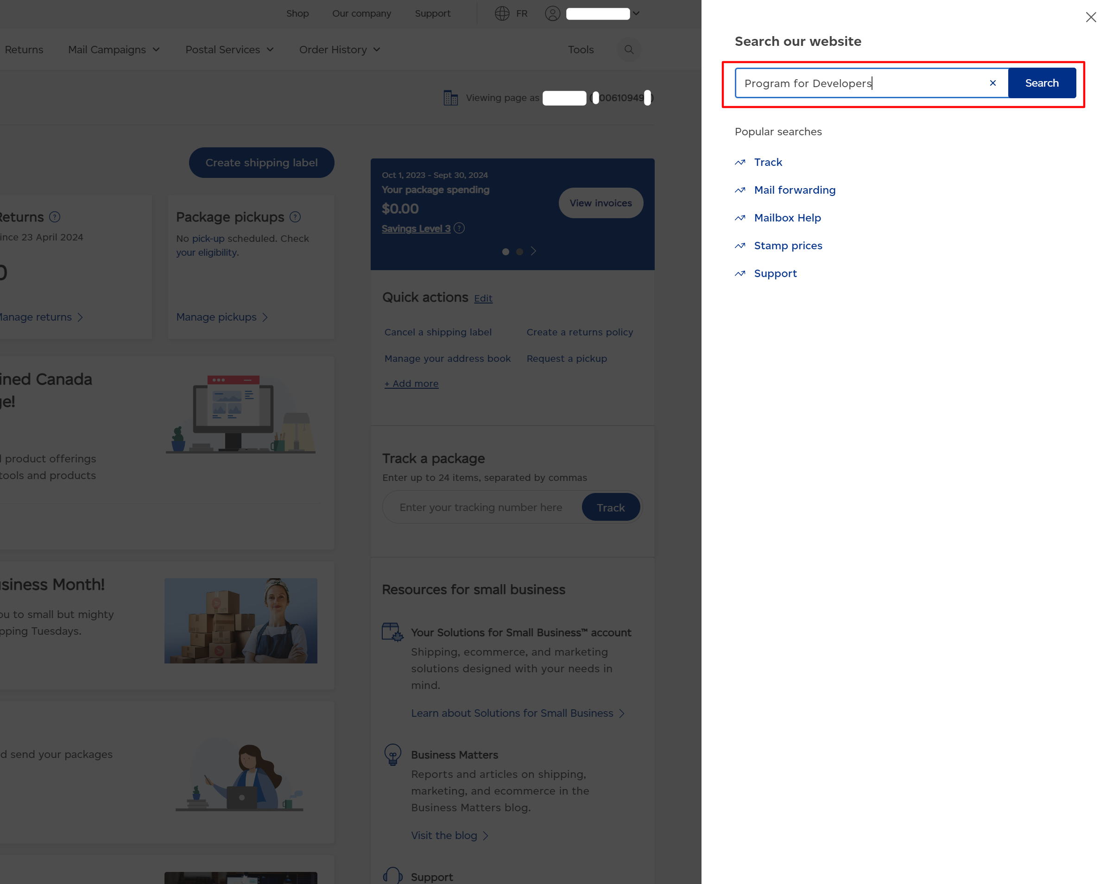The image size is (1106, 884).
Task: Advance spending banner with next arrow
Action: [x=533, y=251]
